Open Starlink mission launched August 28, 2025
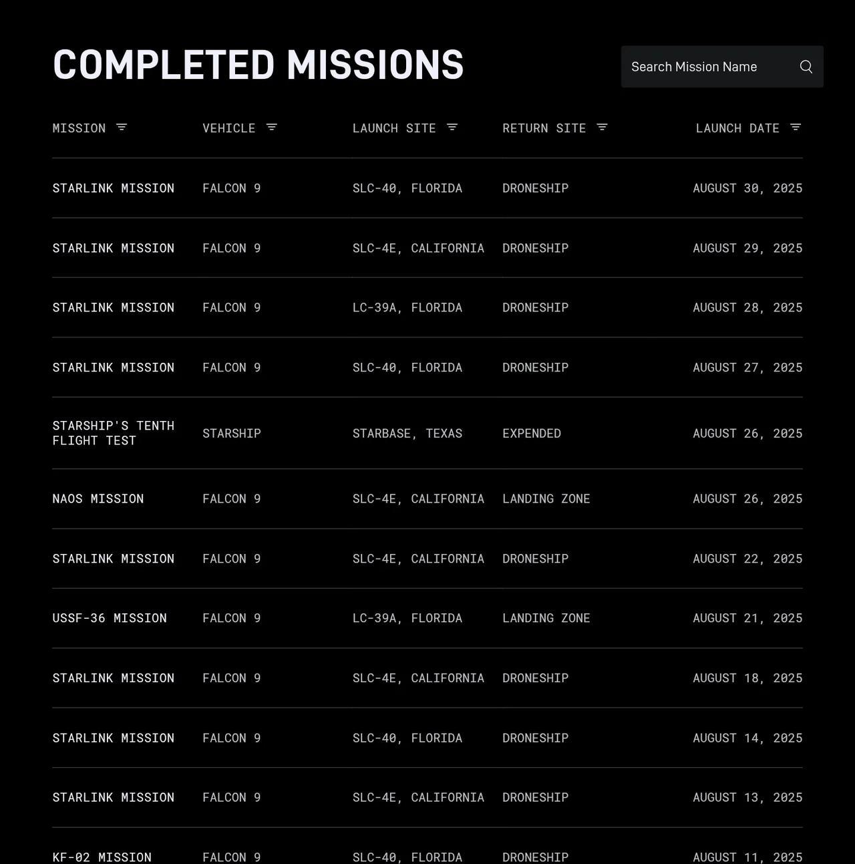The height and width of the screenshot is (864, 855). coord(113,308)
